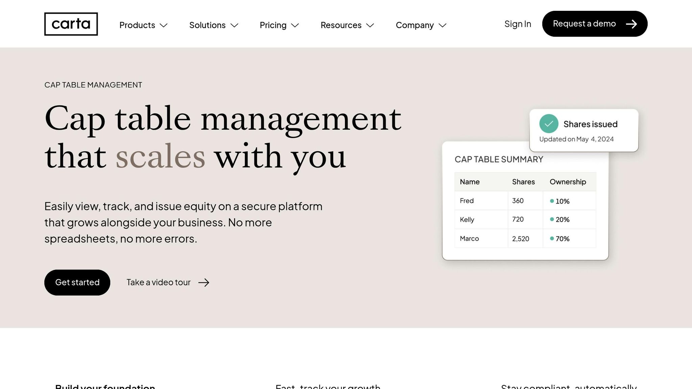Open the Products menu label
The height and width of the screenshot is (389, 692).
[x=137, y=25]
